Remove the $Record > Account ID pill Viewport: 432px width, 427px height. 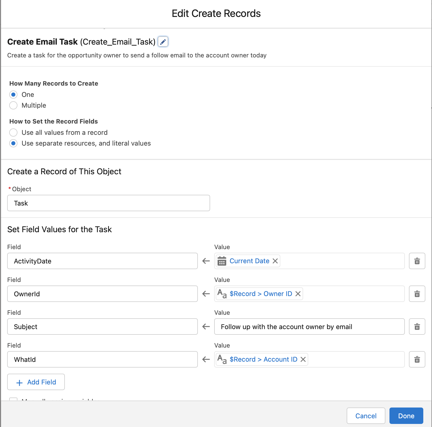pyautogui.click(x=303, y=359)
